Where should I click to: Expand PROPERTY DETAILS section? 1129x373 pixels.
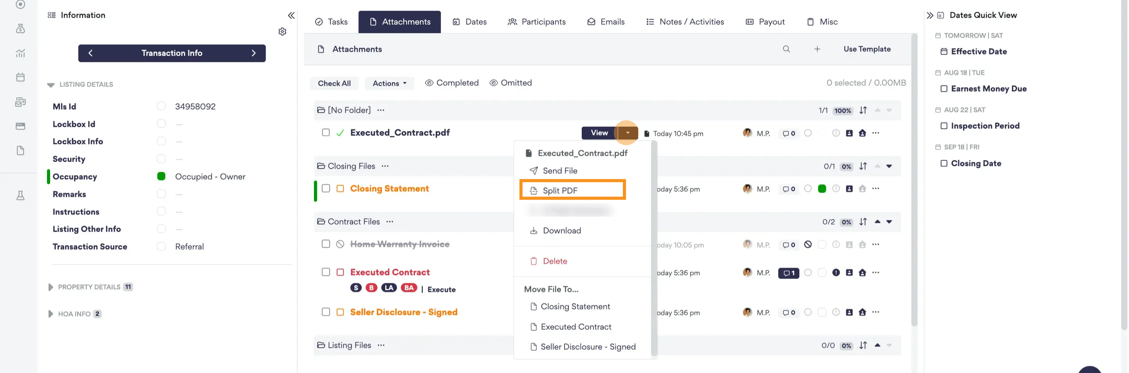[x=50, y=287]
